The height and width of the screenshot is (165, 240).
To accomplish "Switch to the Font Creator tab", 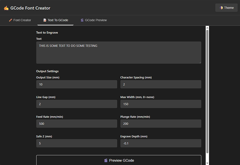I will pos(20,20).
